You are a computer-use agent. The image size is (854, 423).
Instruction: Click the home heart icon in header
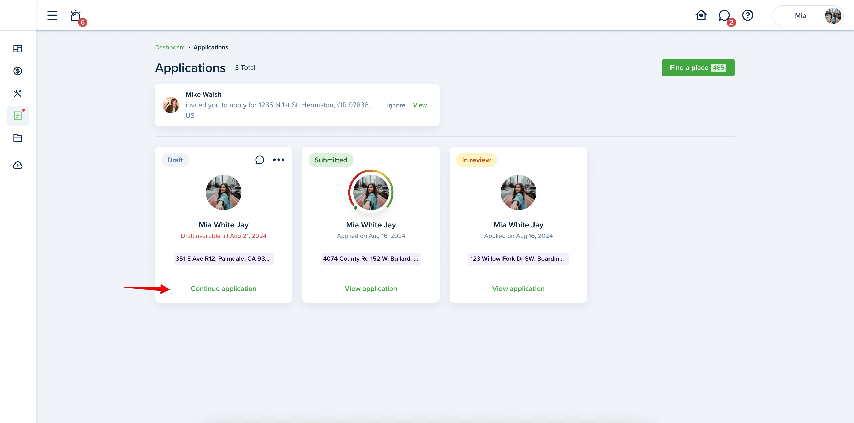(x=701, y=15)
